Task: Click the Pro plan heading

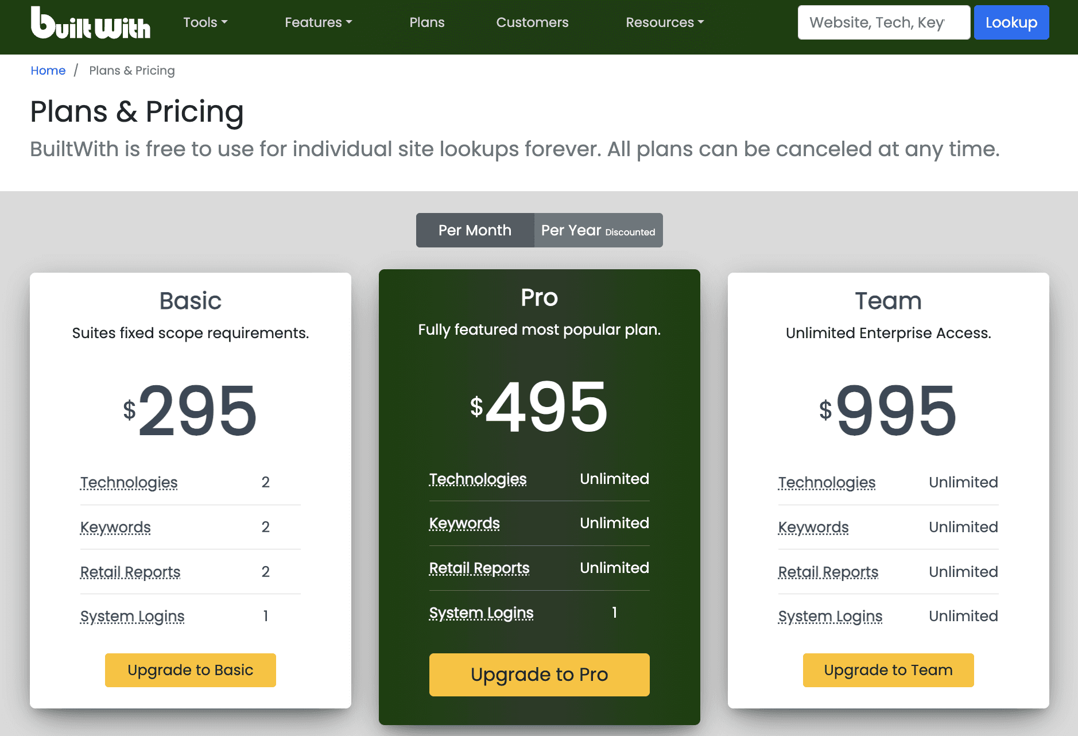Action: tap(540, 297)
